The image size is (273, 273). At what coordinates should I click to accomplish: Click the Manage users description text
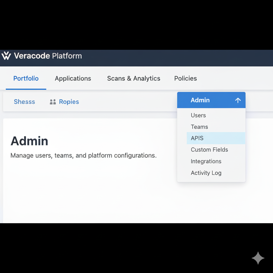coord(83,155)
